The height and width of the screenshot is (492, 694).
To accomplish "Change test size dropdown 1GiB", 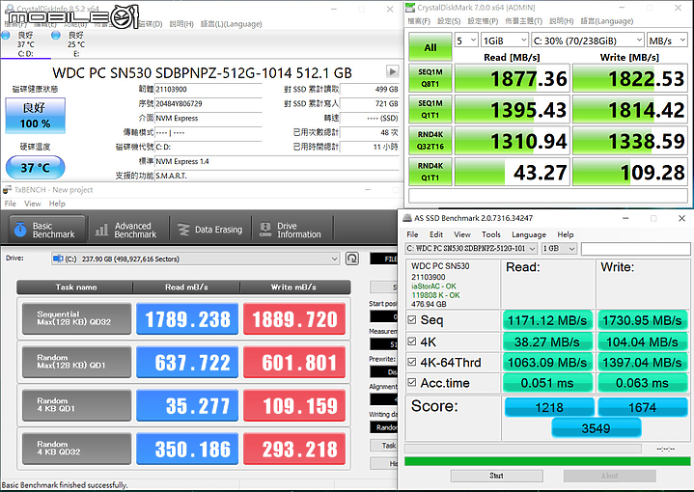I will [505, 41].
